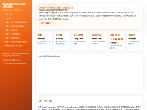147x110 pixels.
Task: Click the Key Logic section heading text
Action: coord(48,101)
